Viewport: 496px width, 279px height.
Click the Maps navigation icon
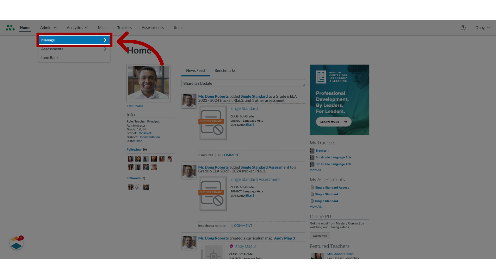102,27
